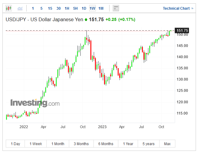The width and height of the screenshot is (199, 153).
Task: Show the 1 Day range
Action: pos(15,144)
